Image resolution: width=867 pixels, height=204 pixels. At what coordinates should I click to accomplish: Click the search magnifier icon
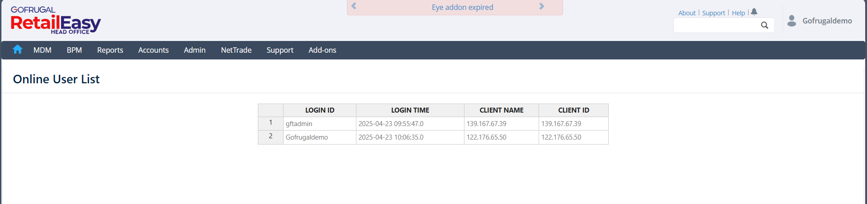click(x=764, y=25)
